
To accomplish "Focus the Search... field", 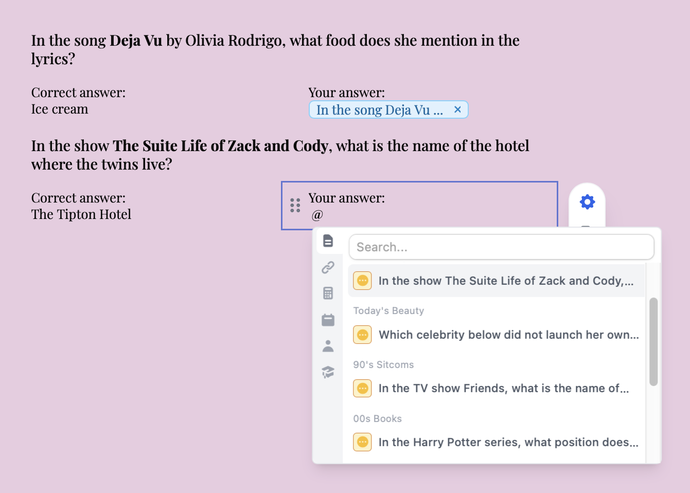I will [x=502, y=247].
